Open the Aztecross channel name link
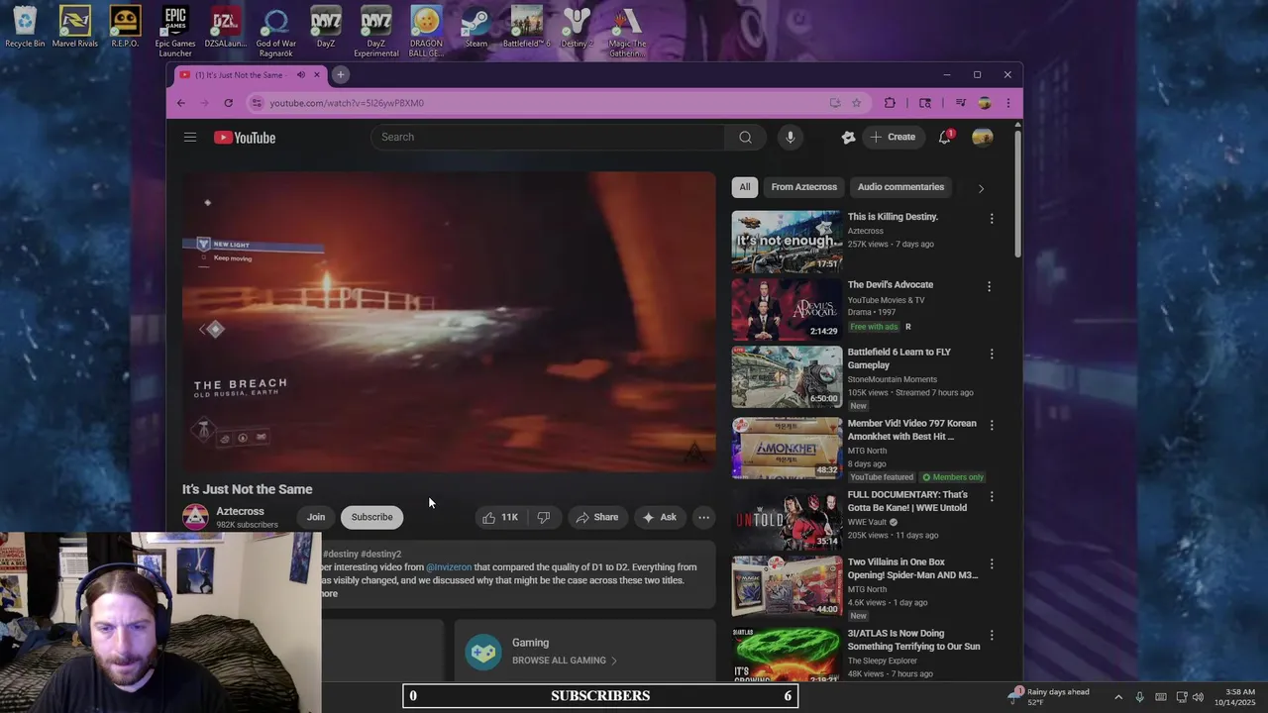The image size is (1268, 713). pos(241,511)
